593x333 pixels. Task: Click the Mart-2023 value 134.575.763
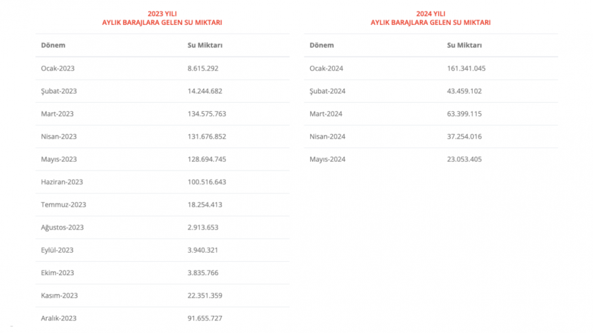point(207,114)
